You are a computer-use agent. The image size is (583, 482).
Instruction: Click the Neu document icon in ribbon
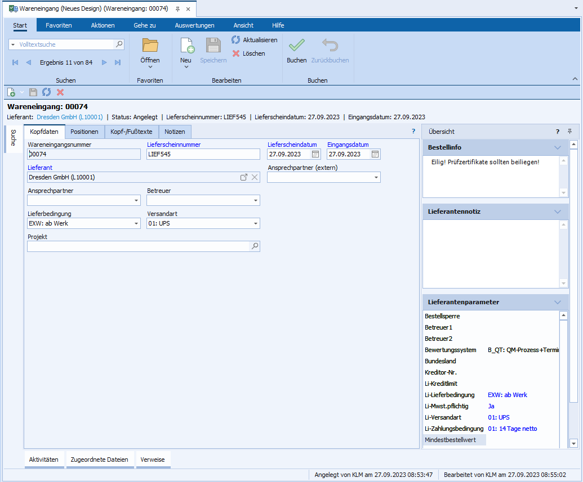click(186, 46)
